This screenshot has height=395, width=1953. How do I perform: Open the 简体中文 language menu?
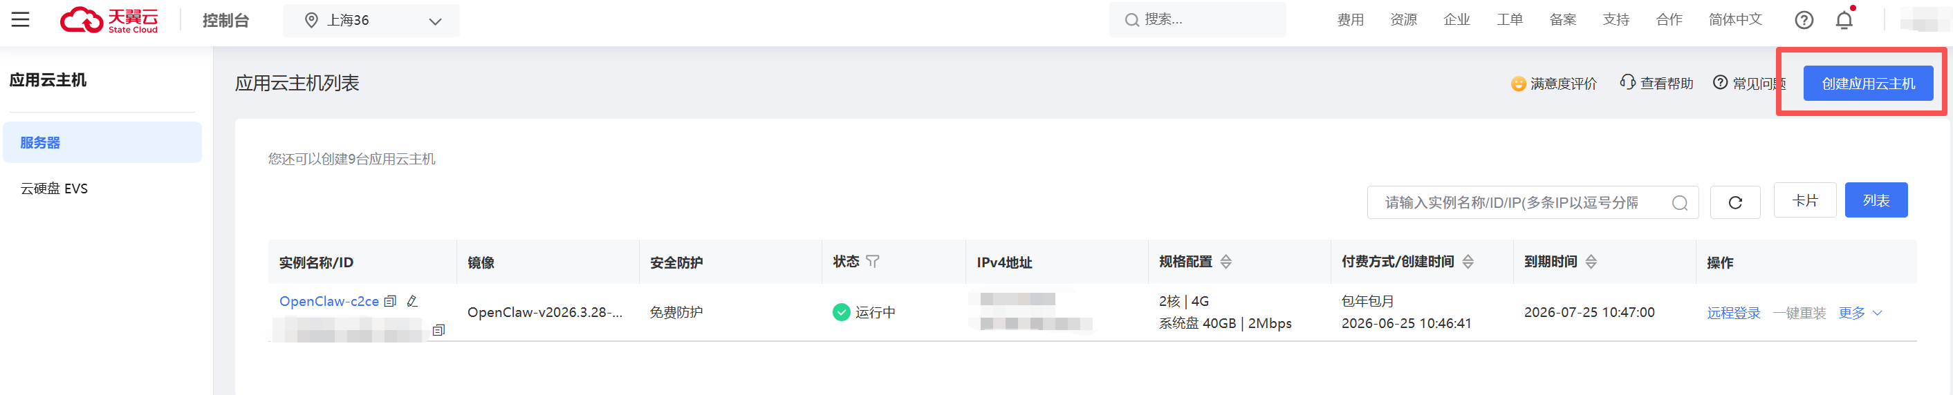1734,19
